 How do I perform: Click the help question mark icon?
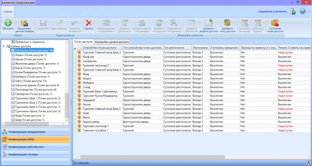pyautogui.click(x=302, y=11)
